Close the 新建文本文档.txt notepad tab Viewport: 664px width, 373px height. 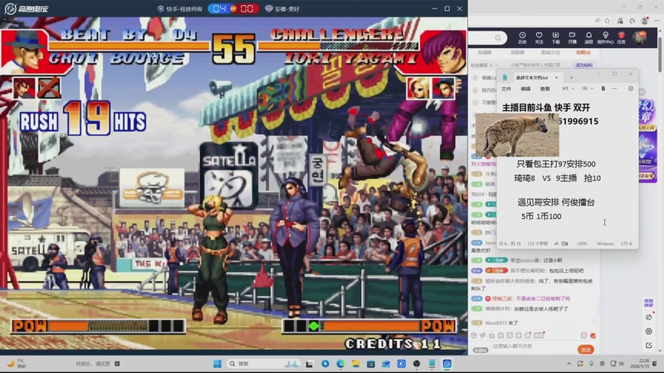point(556,77)
